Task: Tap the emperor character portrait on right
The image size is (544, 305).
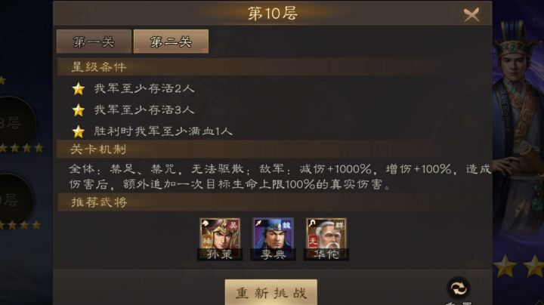Action: [518, 131]
